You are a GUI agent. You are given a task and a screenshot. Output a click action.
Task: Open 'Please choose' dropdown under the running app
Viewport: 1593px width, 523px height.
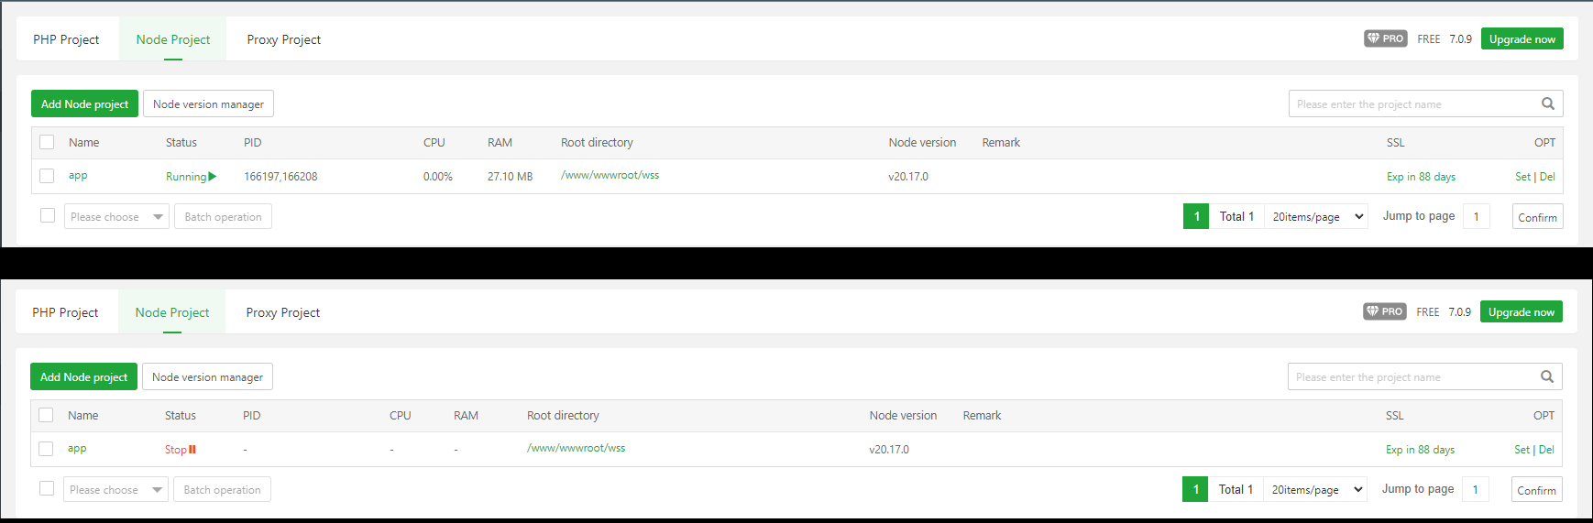(116, 217)
